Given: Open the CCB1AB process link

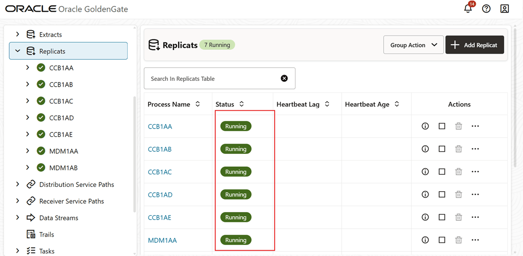Looking at the screenshot, I should (160, 149).
